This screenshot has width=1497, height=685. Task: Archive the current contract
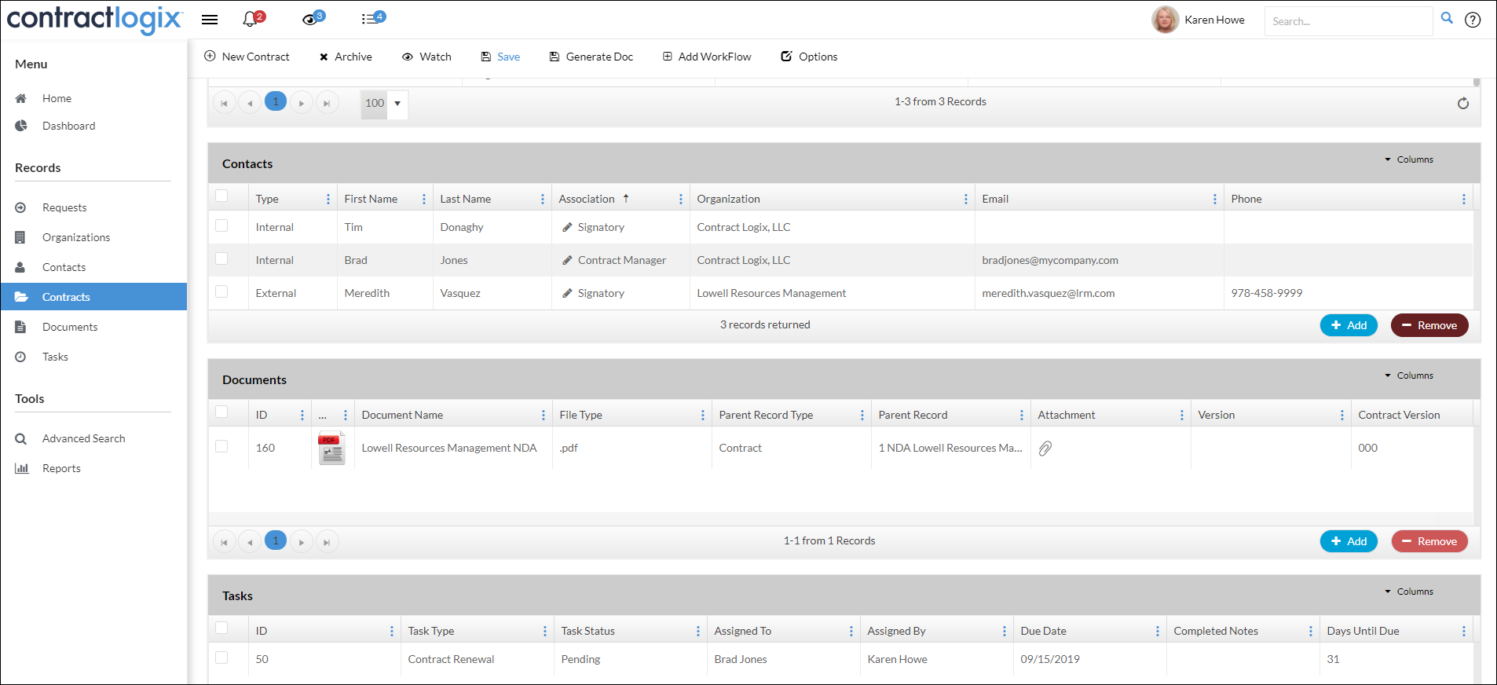click(346, 57)
